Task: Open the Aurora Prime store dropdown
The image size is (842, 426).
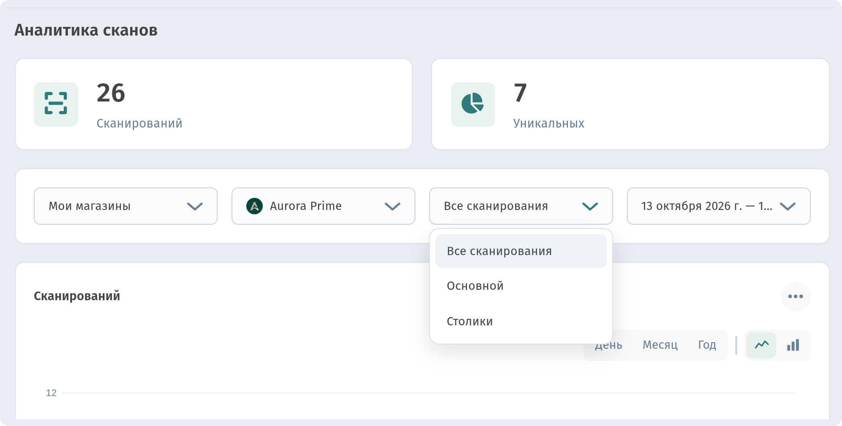Action: click(x=323, y=206)
